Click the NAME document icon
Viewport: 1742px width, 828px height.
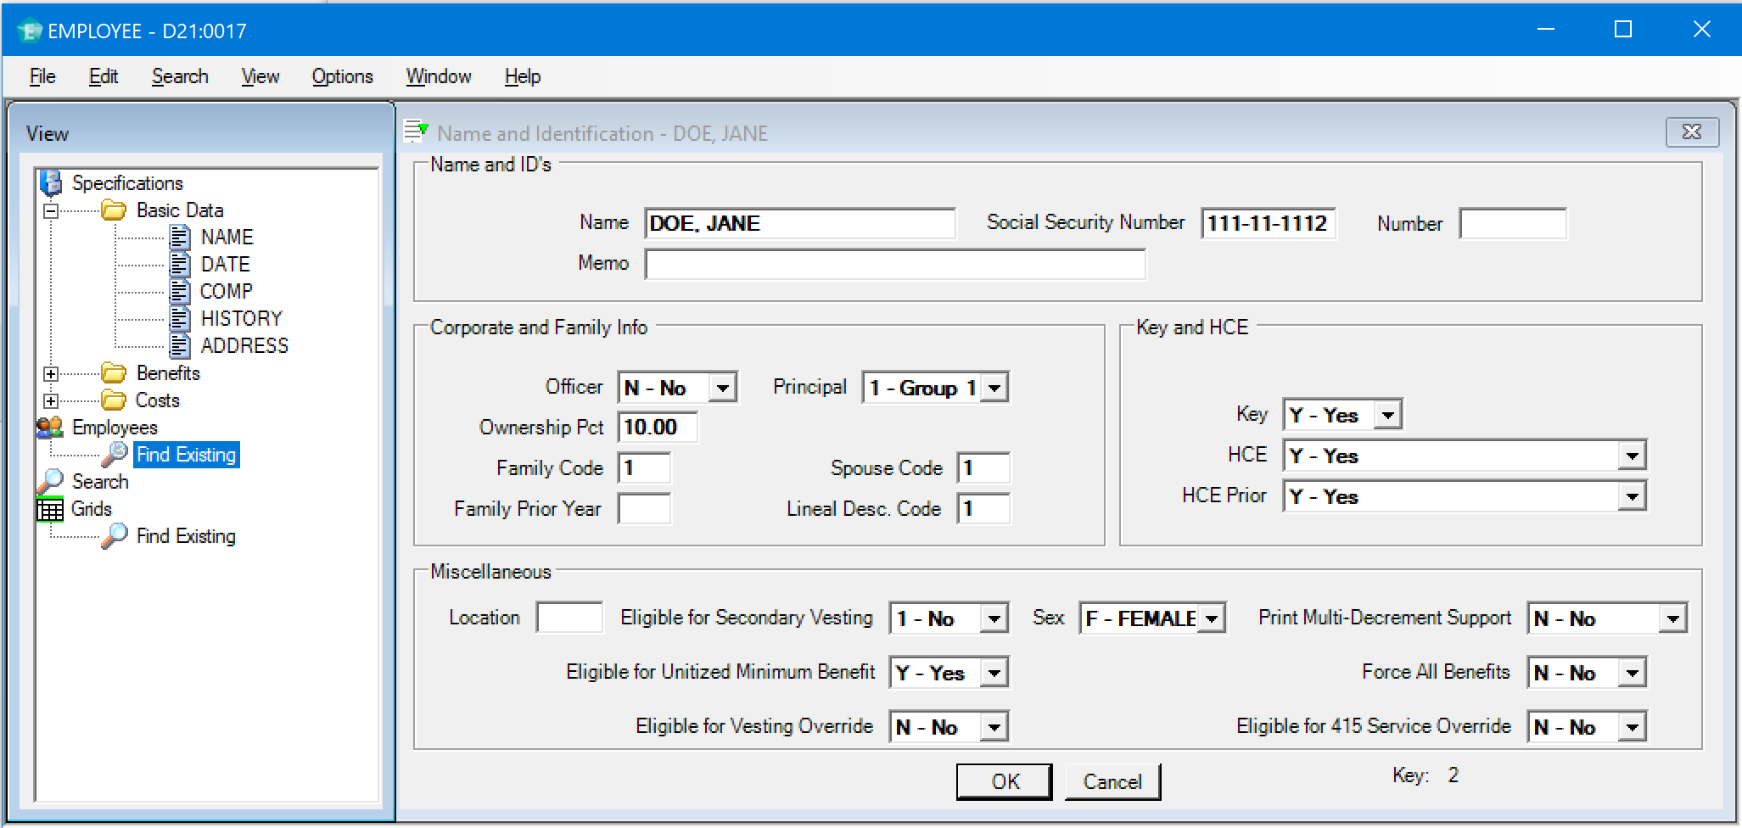click(x=180, y=237)
